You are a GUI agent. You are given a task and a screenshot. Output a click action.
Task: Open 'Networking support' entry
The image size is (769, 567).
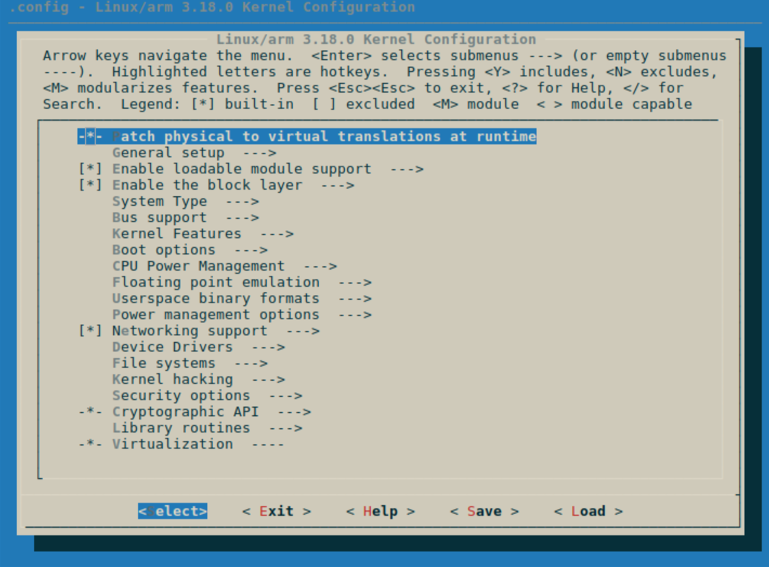click(216, 331)
